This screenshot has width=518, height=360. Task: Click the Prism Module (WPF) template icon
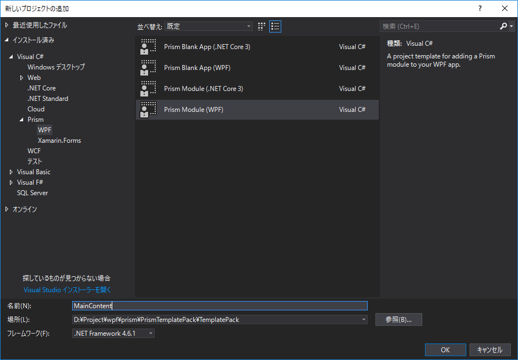tap(148, 109)
